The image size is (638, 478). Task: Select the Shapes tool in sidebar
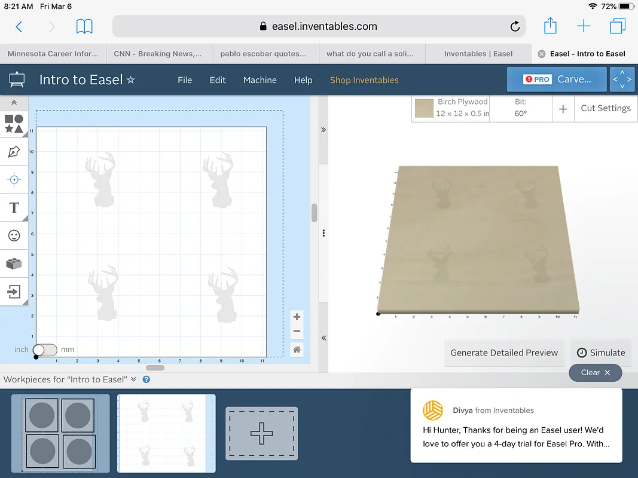(x=14, y=124)
